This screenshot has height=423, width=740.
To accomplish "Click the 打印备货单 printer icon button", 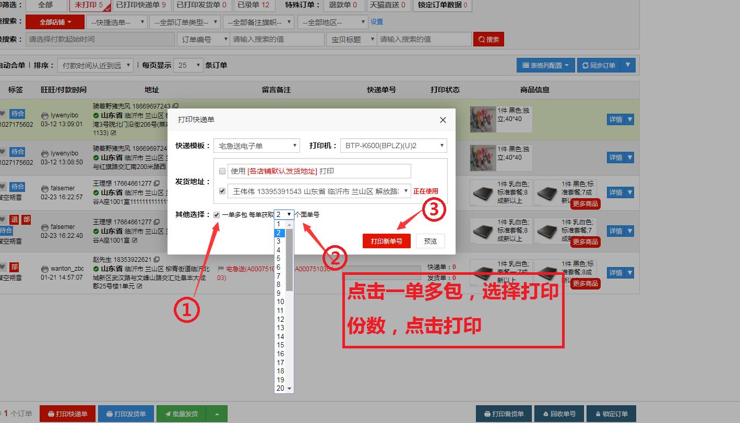I will tap(488, 413).
